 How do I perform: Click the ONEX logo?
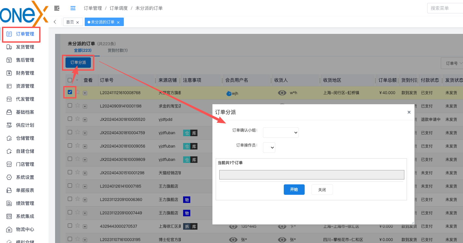(24, 14)
